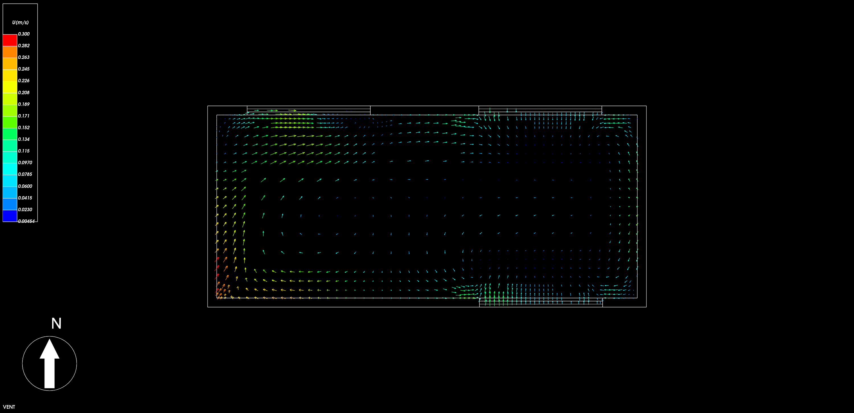
Task: Click the legend value 0.245
Action: pos(24,69)
